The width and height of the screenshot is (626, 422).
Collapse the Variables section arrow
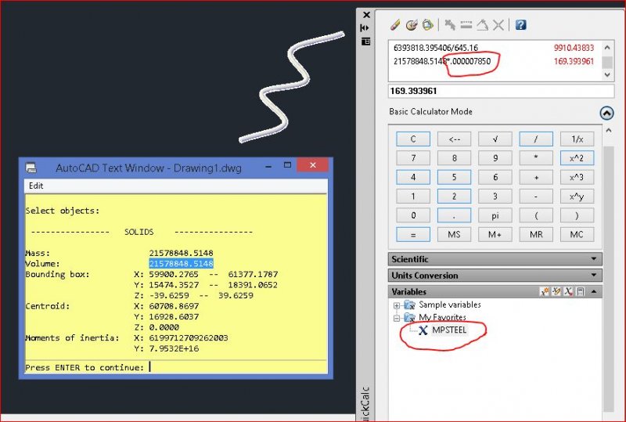click(594, 292)
